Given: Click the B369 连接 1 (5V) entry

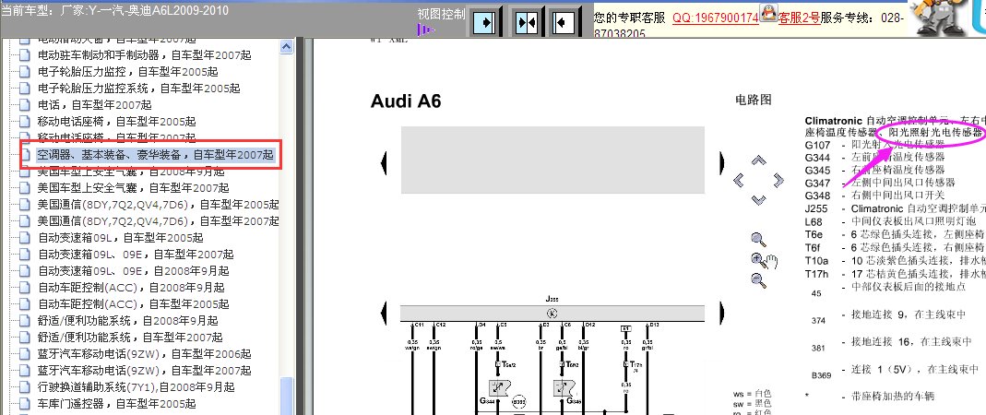Looking at the screenshot, I should (x=896, y=371).
